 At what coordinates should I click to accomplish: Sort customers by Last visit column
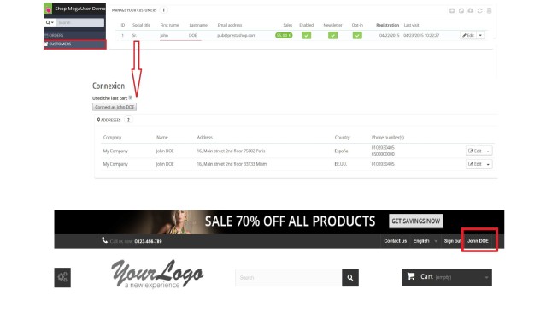pos(411,25)
